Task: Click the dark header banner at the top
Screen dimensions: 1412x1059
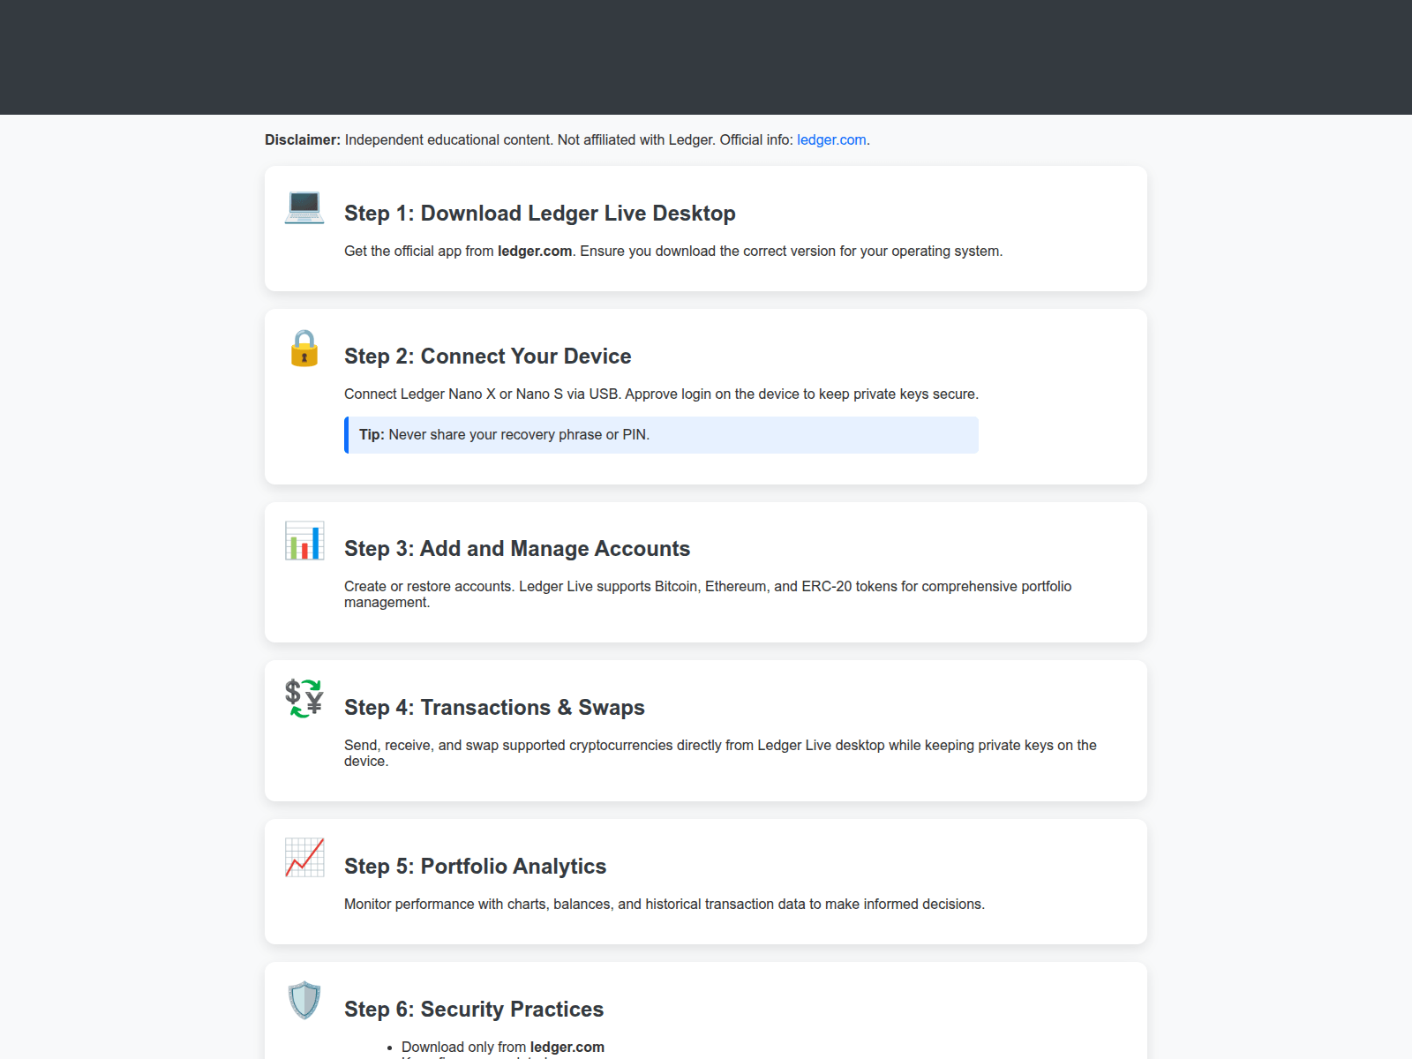Action: (706, 57)
